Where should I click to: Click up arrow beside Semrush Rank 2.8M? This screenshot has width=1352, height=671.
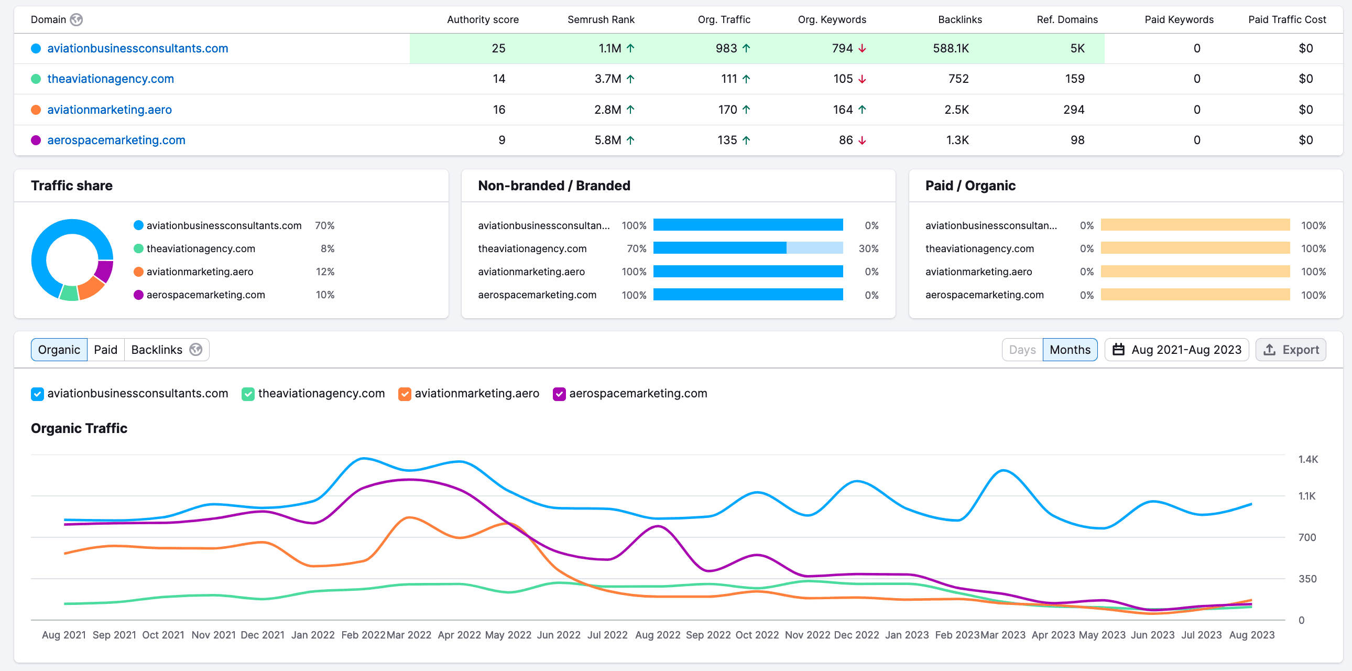[631, 109]
